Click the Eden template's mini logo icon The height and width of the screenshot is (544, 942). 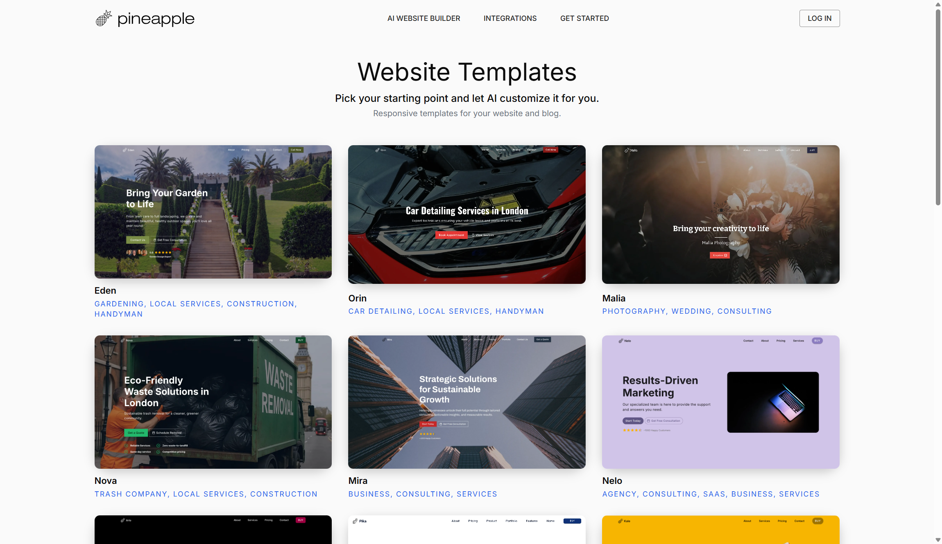[x=125, y=150]
